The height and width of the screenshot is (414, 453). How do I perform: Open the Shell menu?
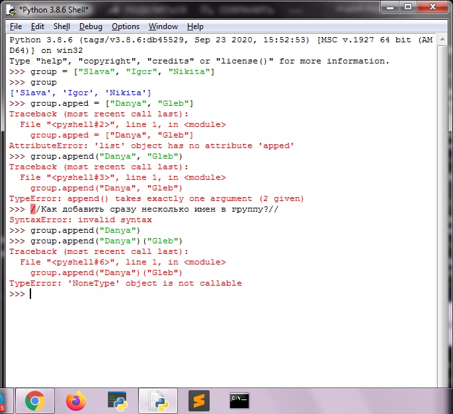point(62,26)
